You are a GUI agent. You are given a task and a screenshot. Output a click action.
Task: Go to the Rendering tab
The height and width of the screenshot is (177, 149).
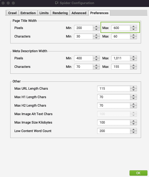click(x=60, y=13)
